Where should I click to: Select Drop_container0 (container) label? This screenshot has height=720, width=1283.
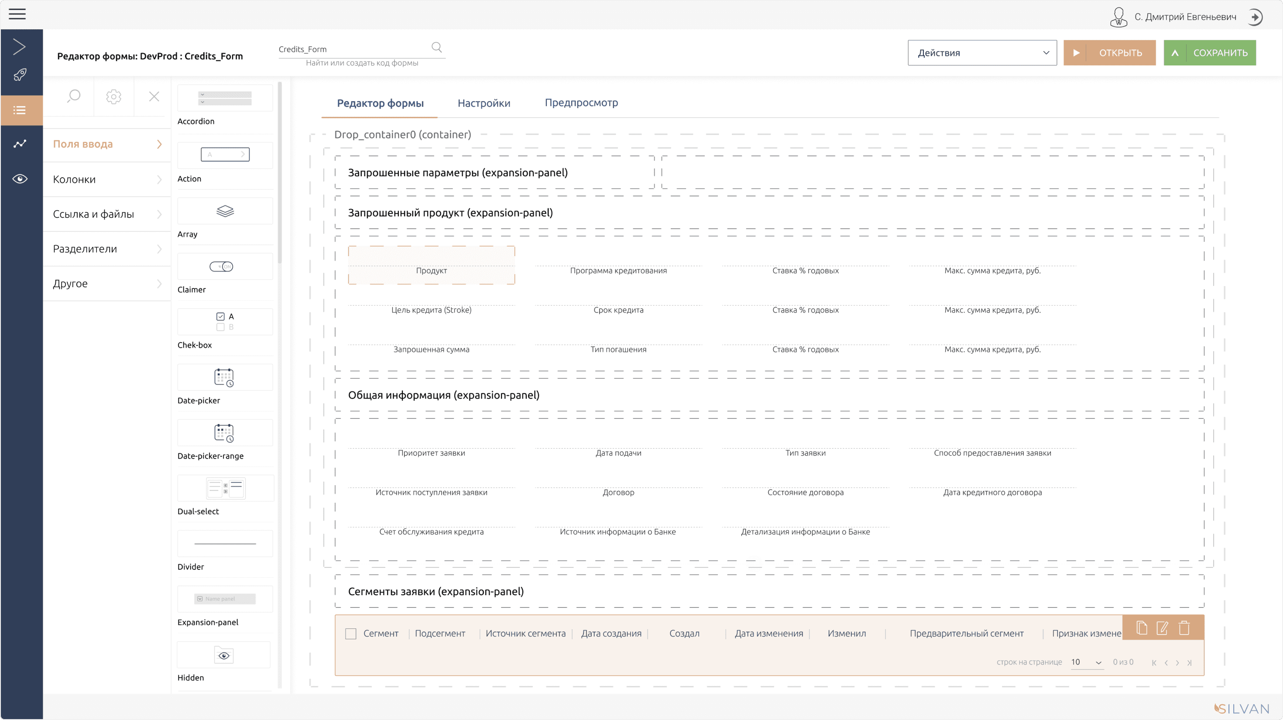coord(402,134)
